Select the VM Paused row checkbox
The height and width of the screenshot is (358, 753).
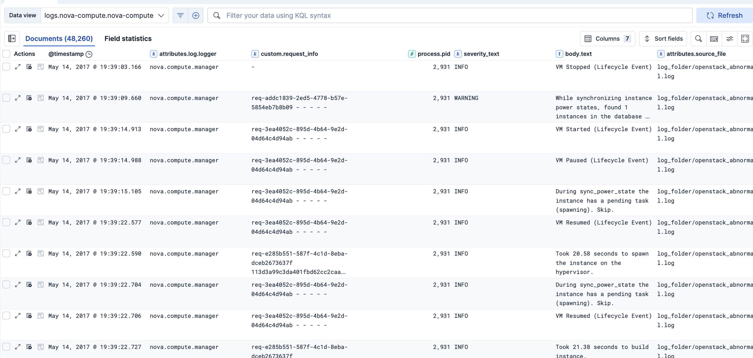click(6, 160)
